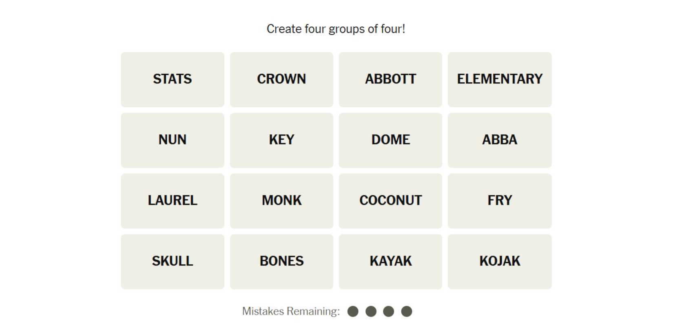Pick the MONK tile

click(281, 201)
